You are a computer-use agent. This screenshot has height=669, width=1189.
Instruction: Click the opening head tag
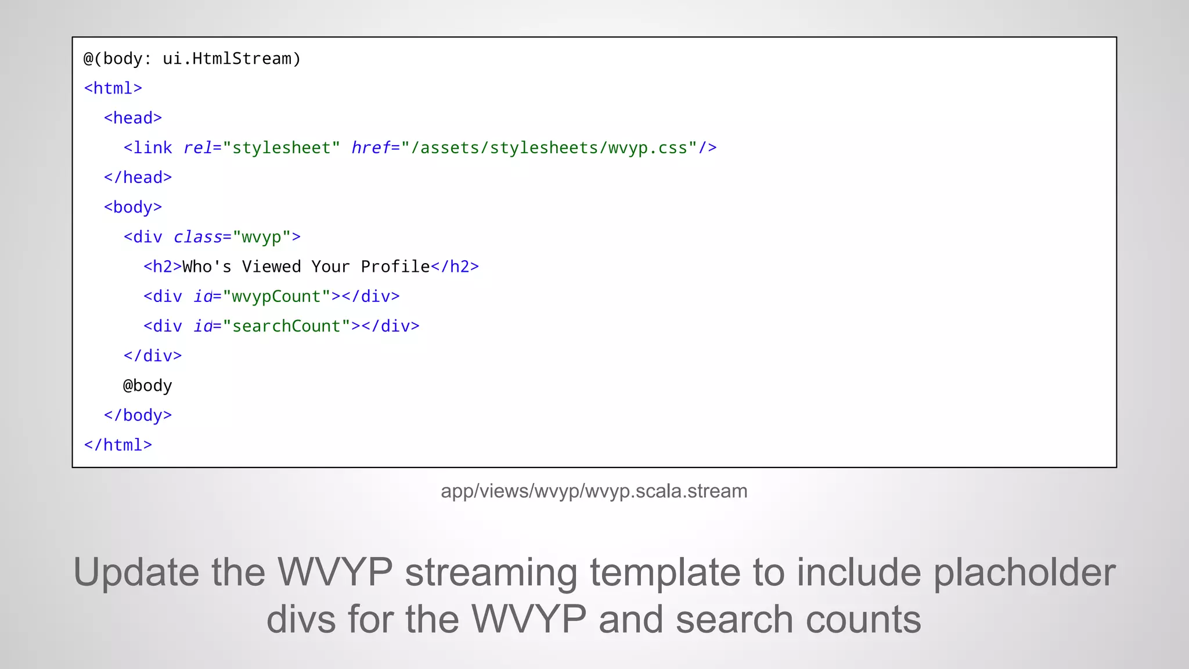[133, 118]
